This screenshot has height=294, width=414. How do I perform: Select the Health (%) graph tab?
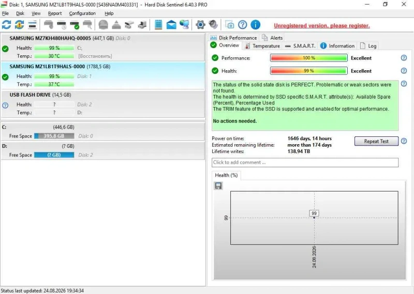click(x=226, y=175)
